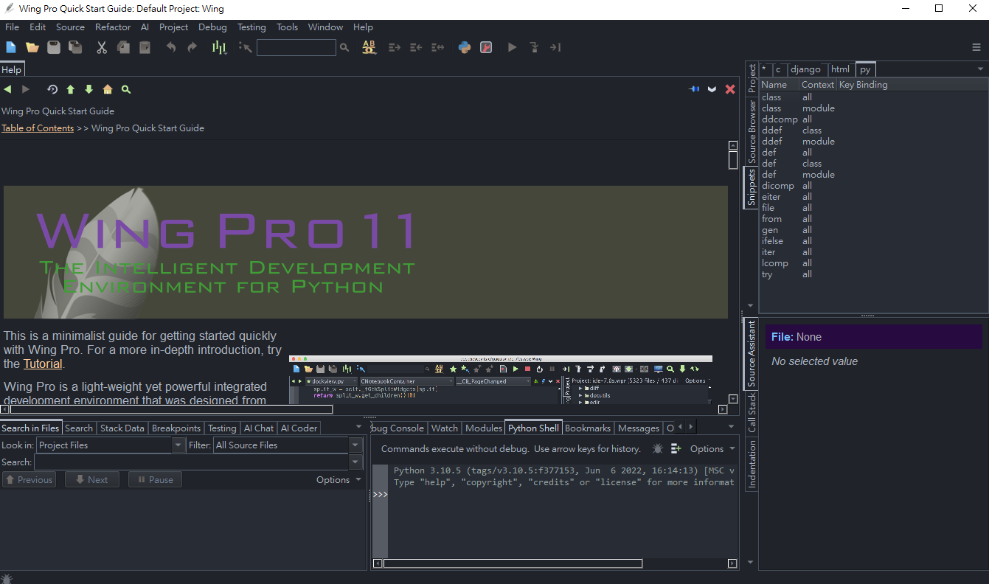Click the toolbar search input box
The height and width of the screenshot is (584, 989).
296,47
